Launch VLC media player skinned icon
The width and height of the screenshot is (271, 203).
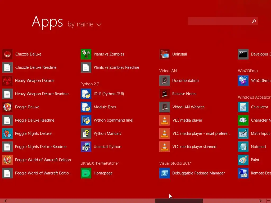pyautogui.click(x=165, y=147)
